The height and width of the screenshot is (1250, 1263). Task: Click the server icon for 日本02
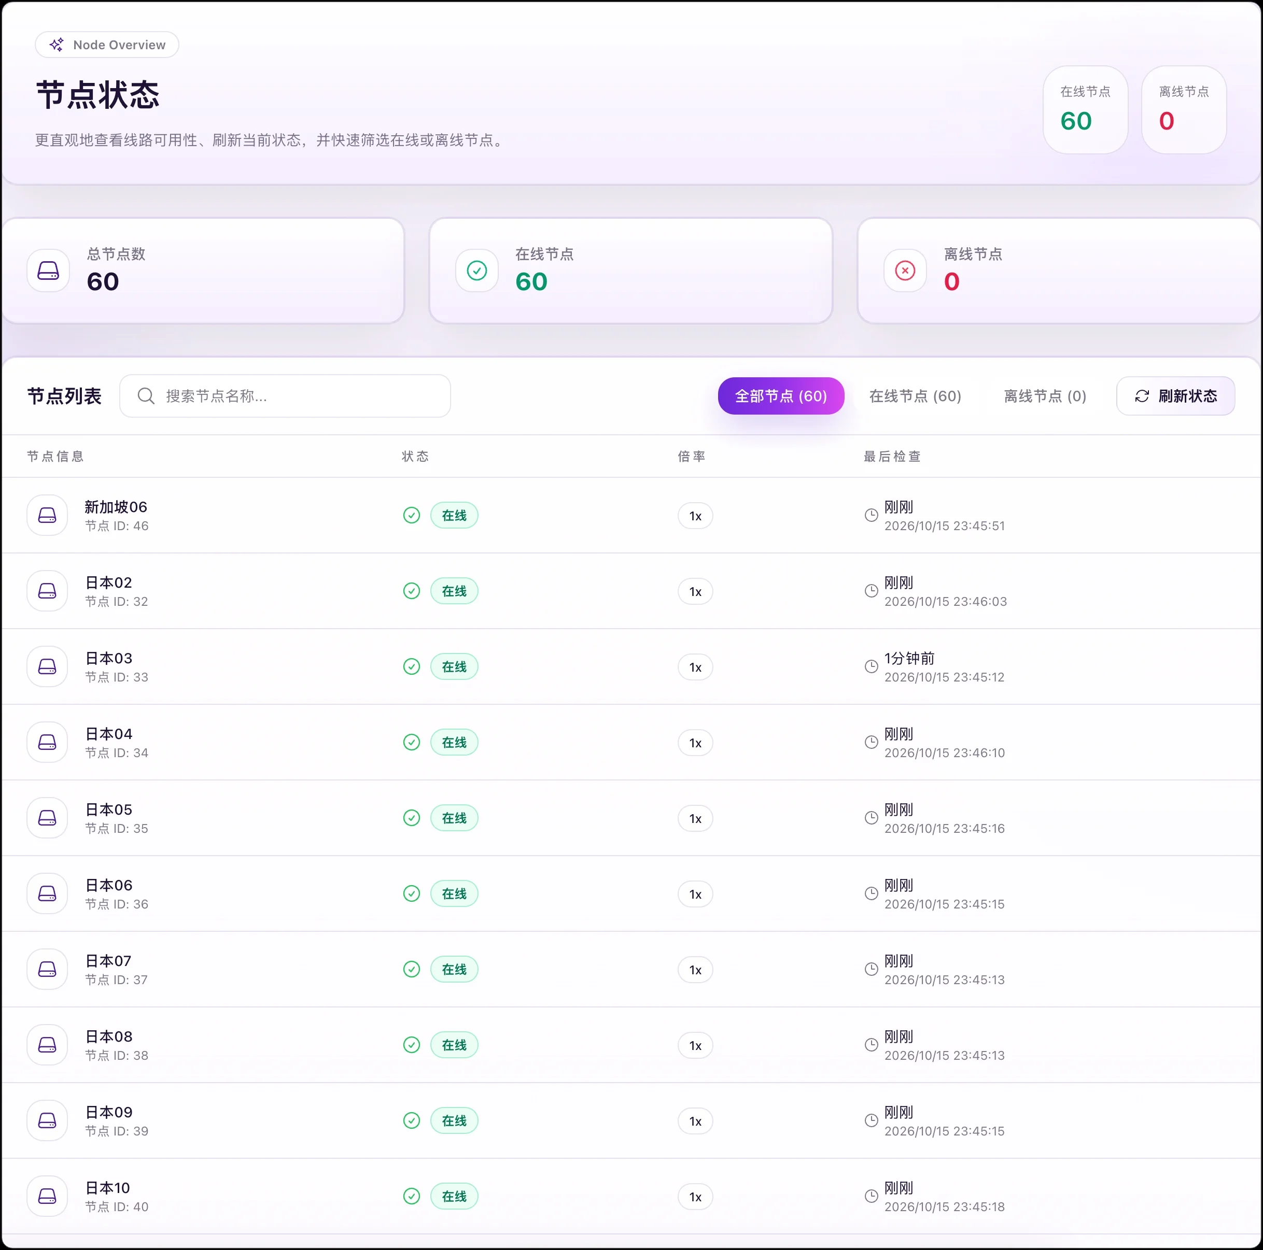click(x=47, y=591)
